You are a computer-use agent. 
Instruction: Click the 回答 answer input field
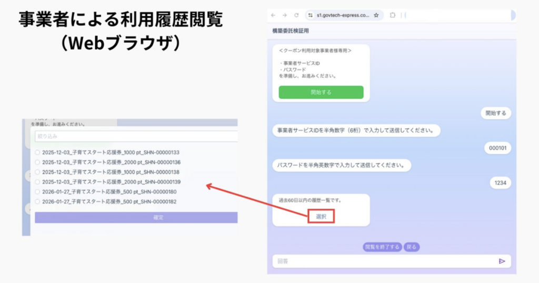point(384,261)
